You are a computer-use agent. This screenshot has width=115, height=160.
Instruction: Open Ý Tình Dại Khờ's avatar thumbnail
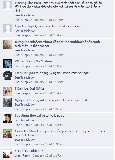tap(8, 153)
